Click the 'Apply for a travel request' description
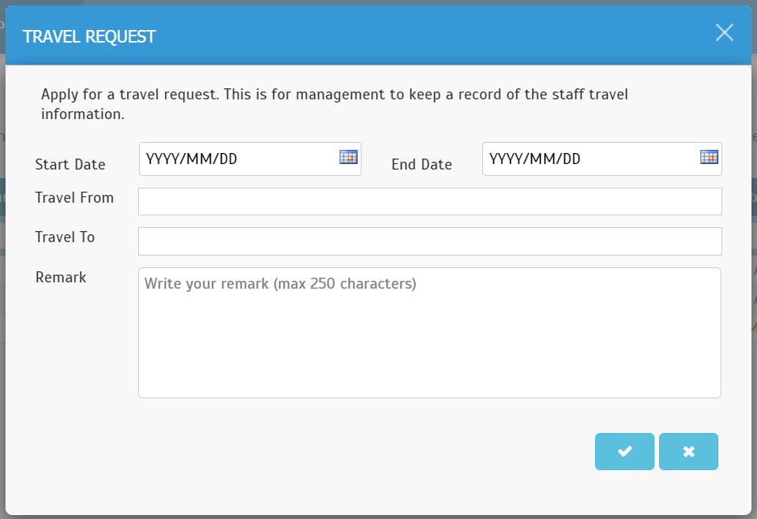 coord(335,104)
